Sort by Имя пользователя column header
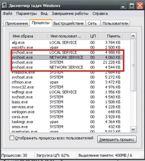 tap(67, 36)
